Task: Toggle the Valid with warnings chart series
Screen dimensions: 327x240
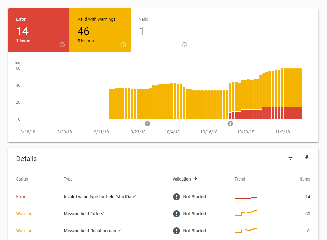Action: click(100, 30)
